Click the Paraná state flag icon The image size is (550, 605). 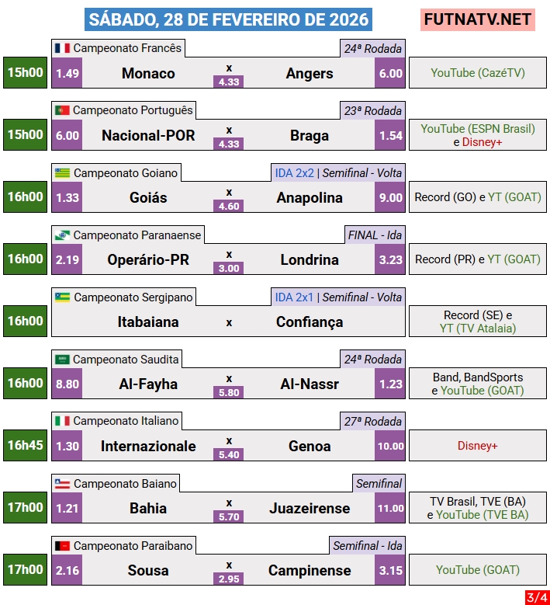63,235
